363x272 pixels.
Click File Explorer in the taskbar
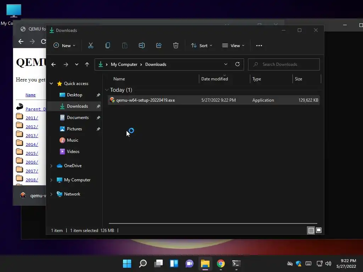(205, 263)
